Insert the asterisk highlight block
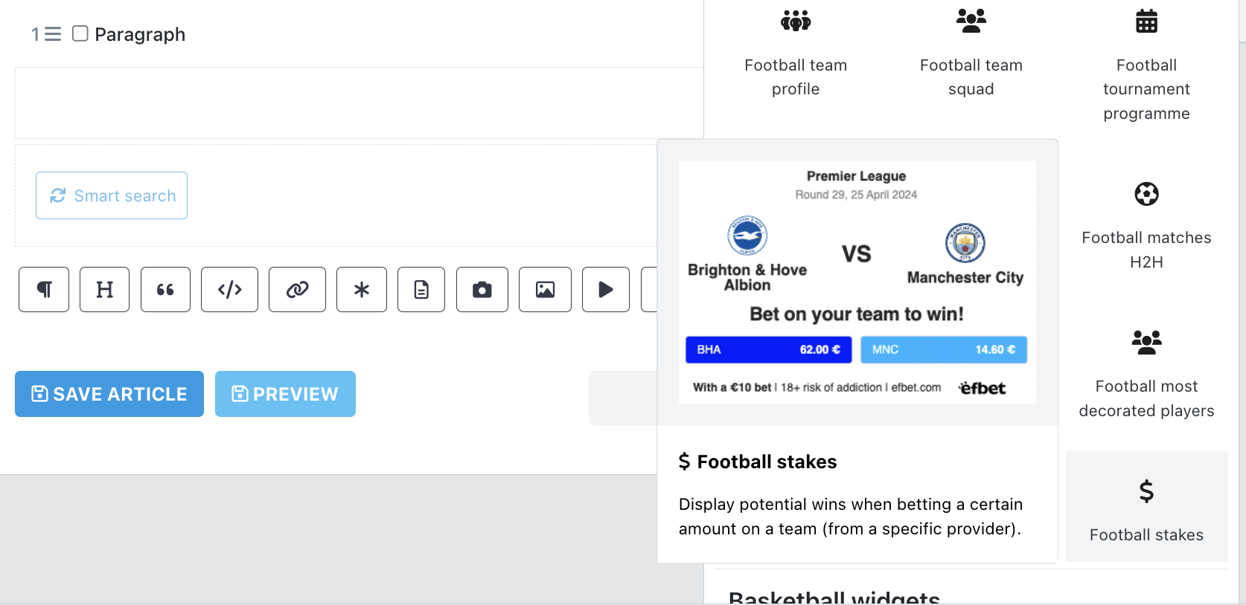The height and width of the screenshot is (605, 1246). 362,289
